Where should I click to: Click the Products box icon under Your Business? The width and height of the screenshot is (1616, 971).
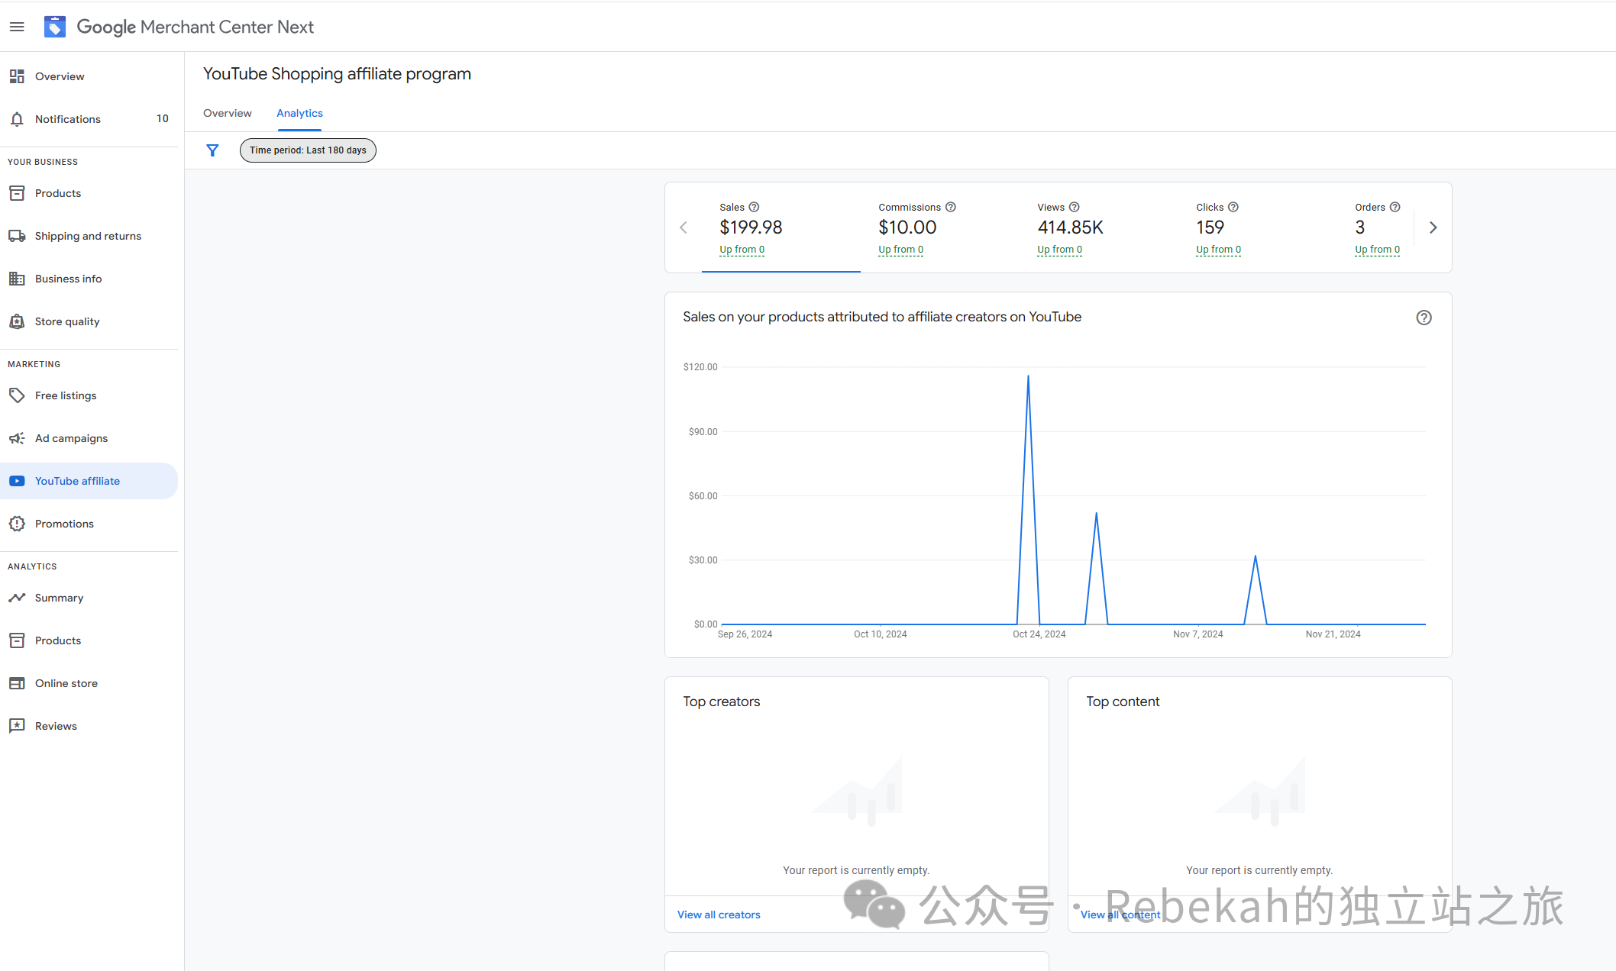click(x=17, y=193)
